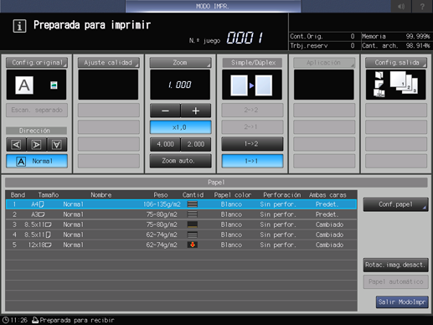
Task: Click the paper level icon for tray 1
Action: click(x=193, y=204)
